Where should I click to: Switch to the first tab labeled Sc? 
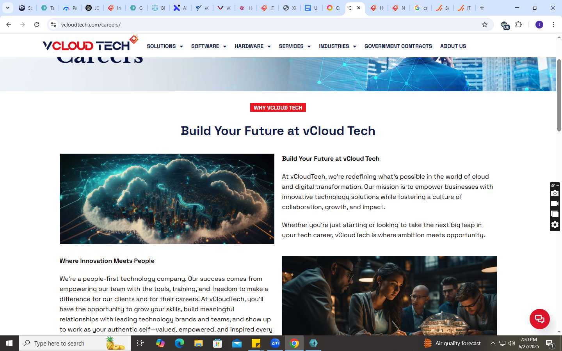[25, 8]
